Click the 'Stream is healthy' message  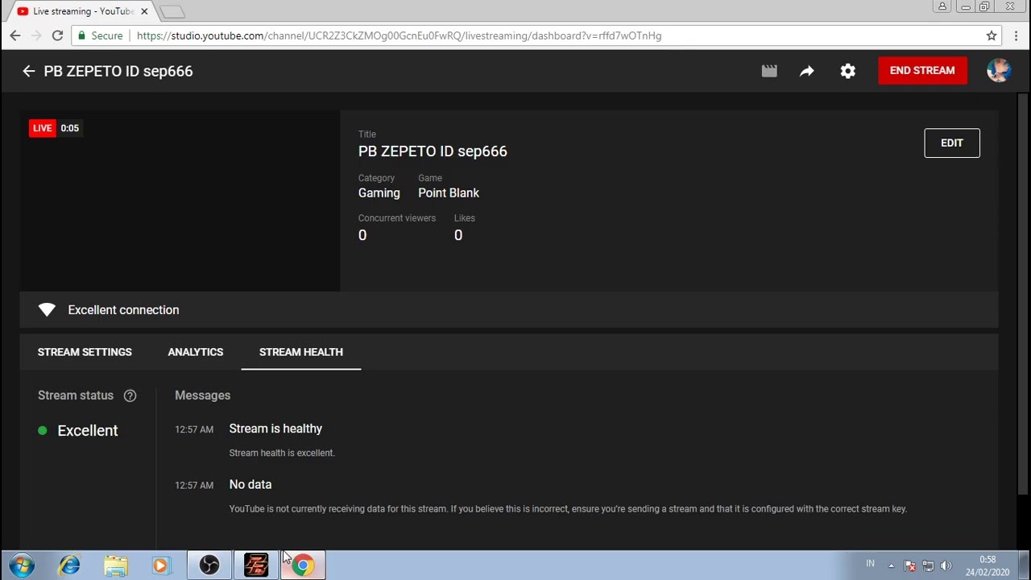[x=275, y=429]
